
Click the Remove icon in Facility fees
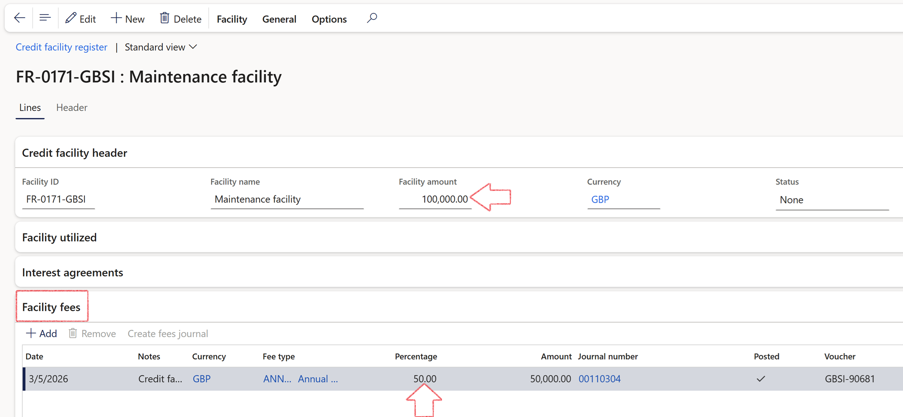(x=73, y=333)
